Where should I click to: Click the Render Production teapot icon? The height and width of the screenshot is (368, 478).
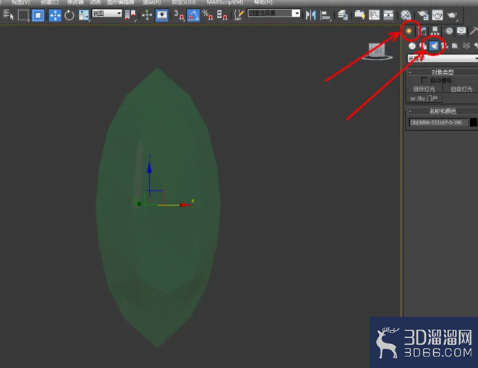(x=452, y=15)
